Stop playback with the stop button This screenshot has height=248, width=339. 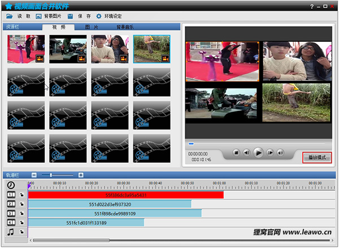pos(236,153)
